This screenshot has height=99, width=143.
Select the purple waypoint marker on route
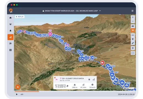pyautogui.click(x=67, y=45)
